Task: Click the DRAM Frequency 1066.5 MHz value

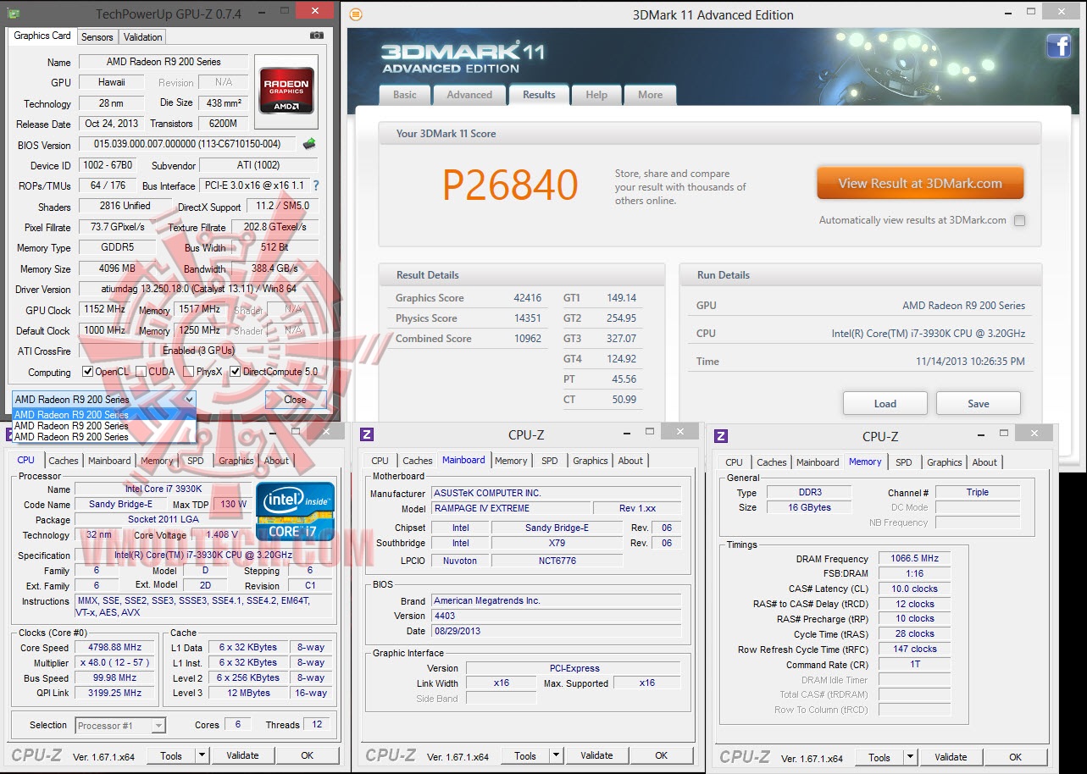Action: coord(914,559)
